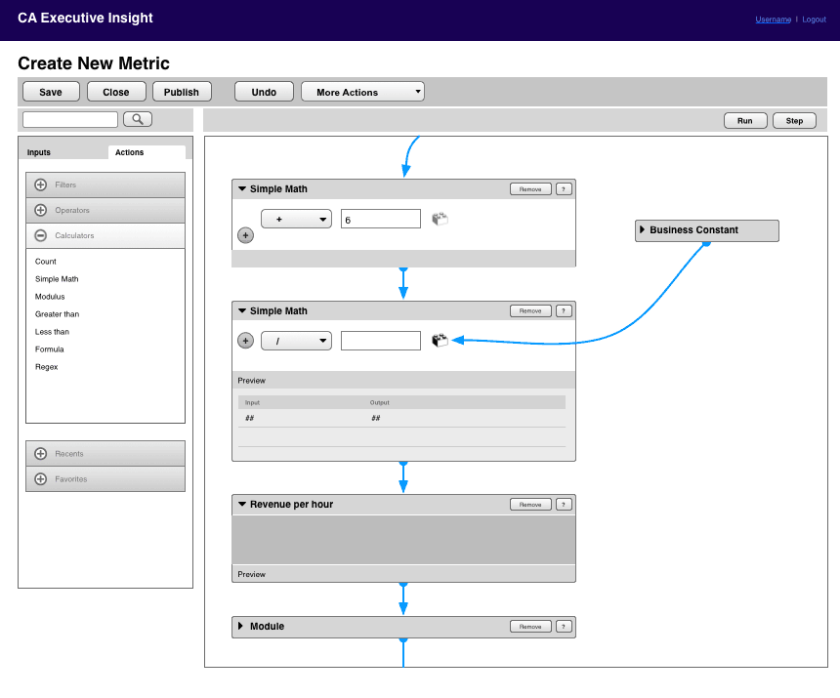Click the value field containing 6

381,218
